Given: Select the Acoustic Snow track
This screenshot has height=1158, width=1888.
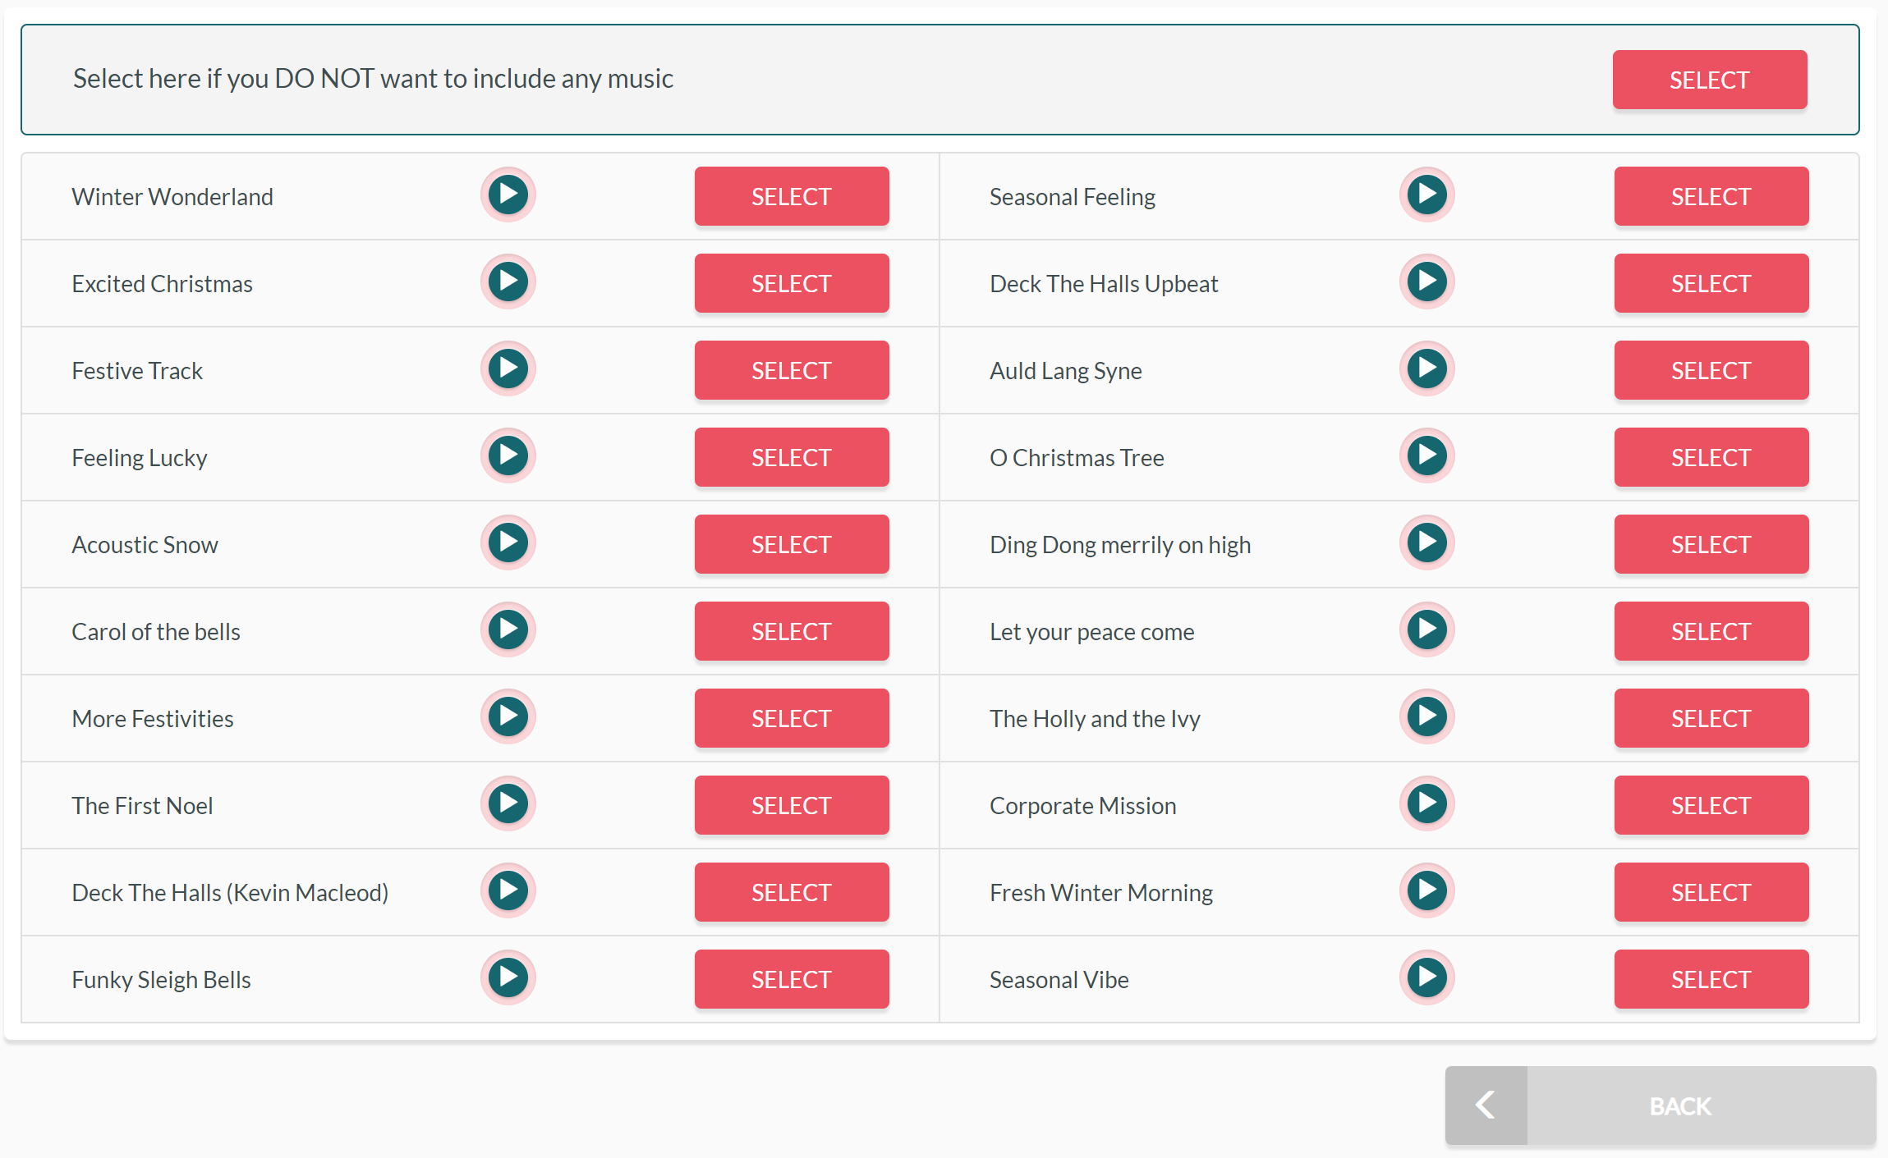Looking at the screenshot, I should click(x=792, y=544).
